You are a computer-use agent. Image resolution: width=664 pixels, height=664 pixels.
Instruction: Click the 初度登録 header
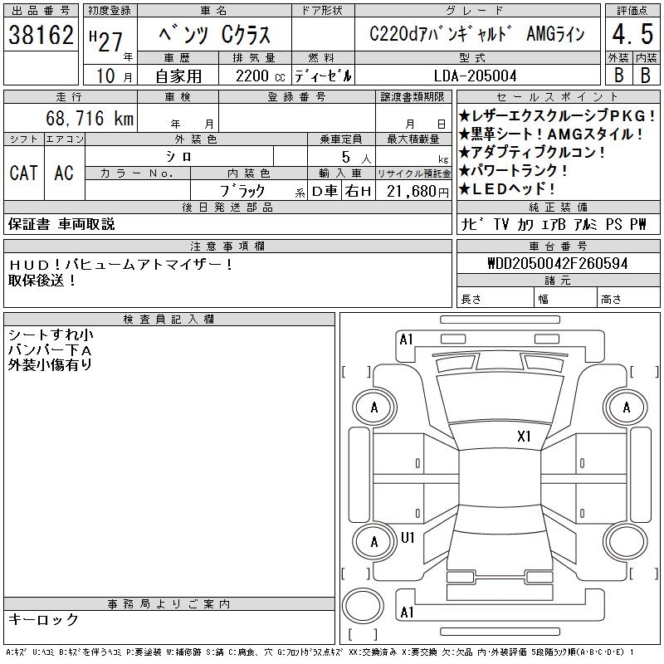tap(110, 11)
